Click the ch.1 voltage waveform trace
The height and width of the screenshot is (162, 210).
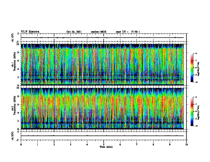102,38
